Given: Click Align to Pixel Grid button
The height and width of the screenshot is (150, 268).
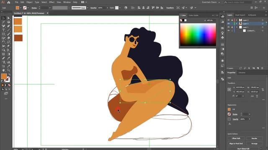Looking at the screenshot, I should 236,144.
